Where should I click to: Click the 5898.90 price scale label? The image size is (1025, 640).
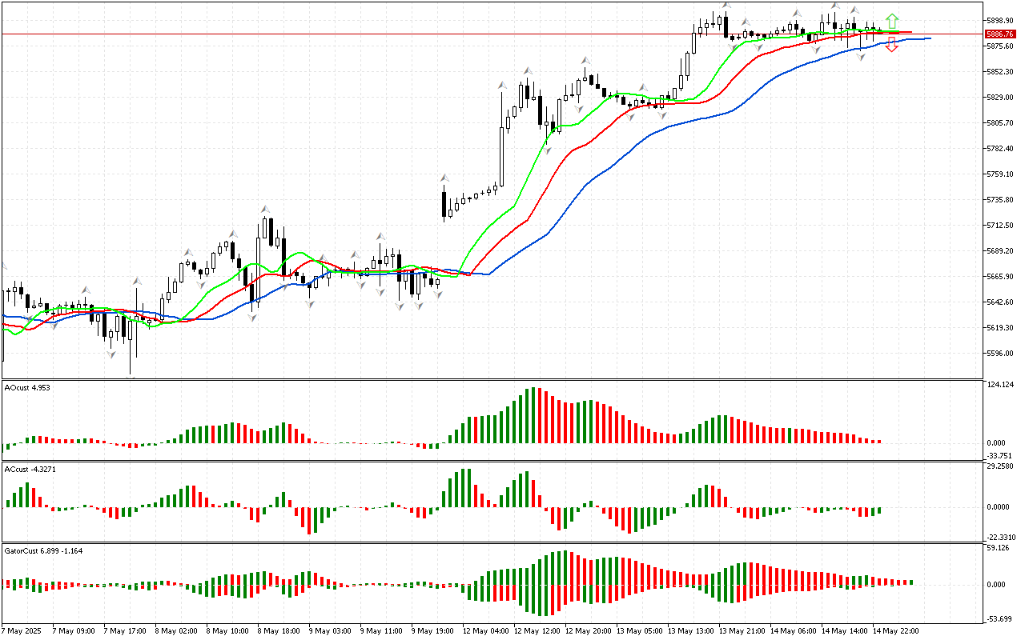click(1001, 21)
